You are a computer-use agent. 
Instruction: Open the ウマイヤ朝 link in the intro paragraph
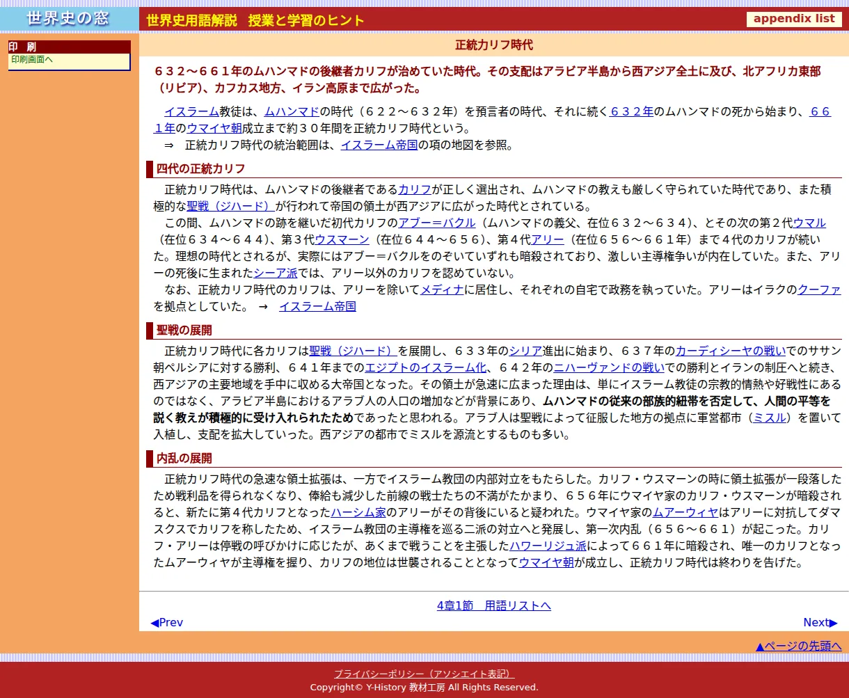pos(214,128)
